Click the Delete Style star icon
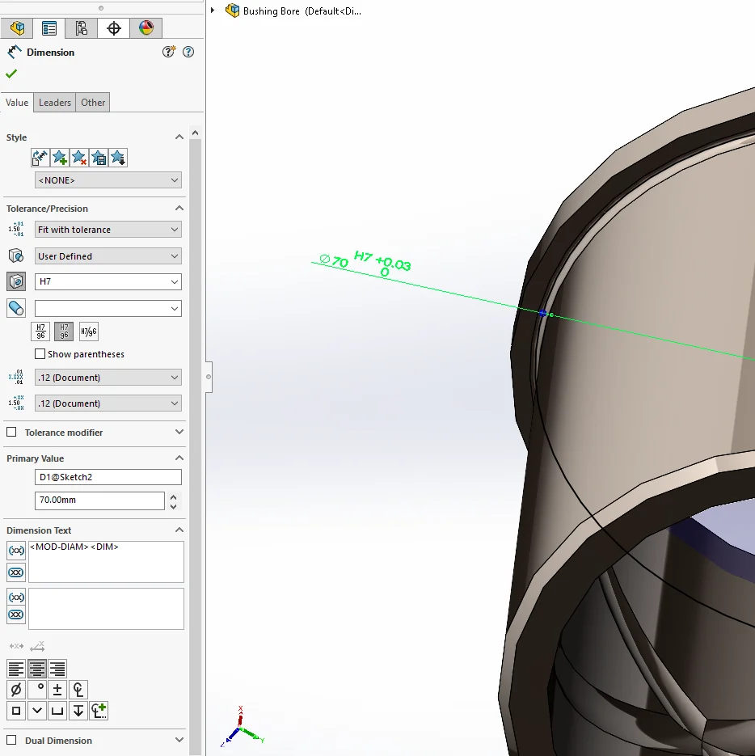 pos(78,158)
